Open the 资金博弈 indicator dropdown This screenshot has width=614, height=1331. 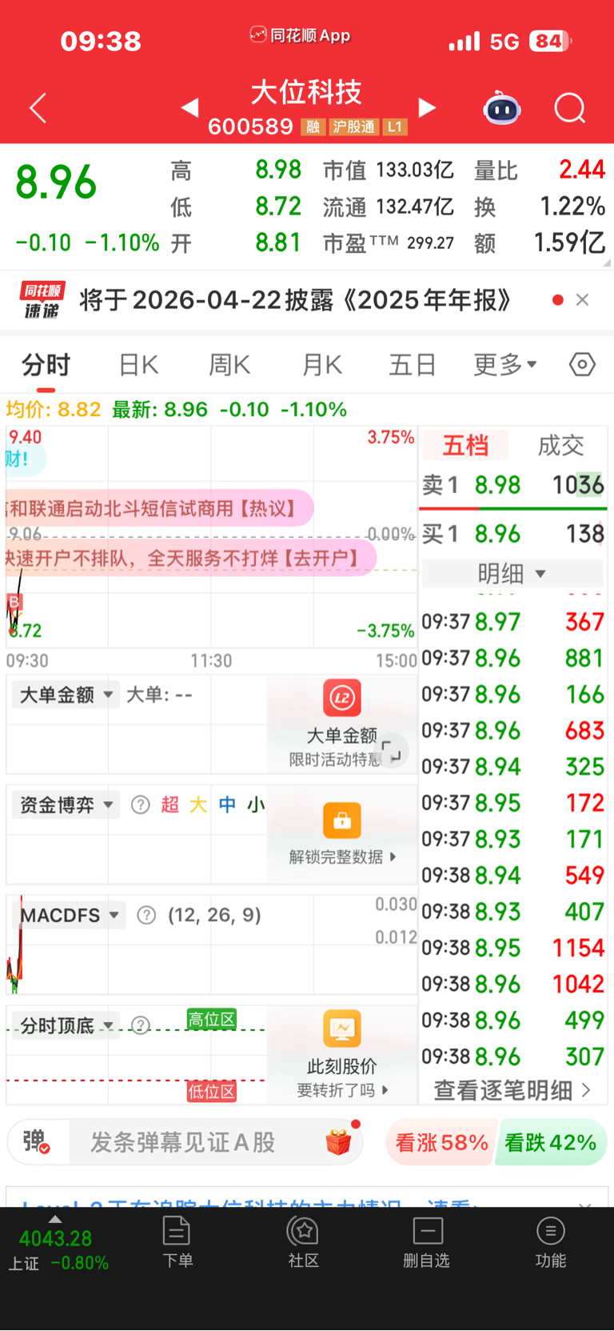65,804
